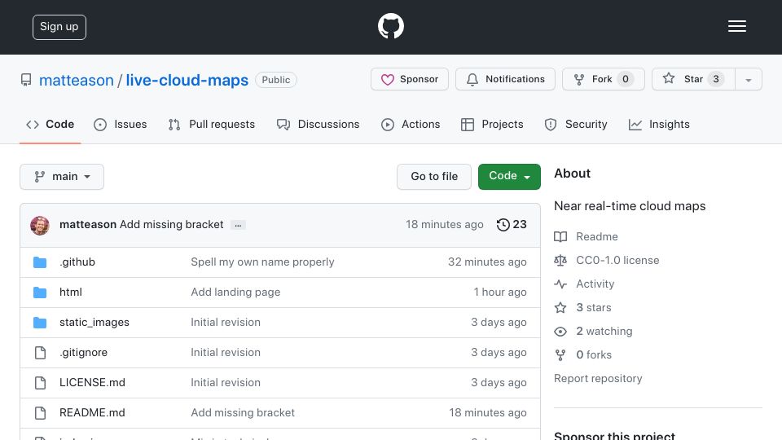Viewport: 782px width, 440px height.
Task: Click the Sponsor heart button
Action: 410,79
